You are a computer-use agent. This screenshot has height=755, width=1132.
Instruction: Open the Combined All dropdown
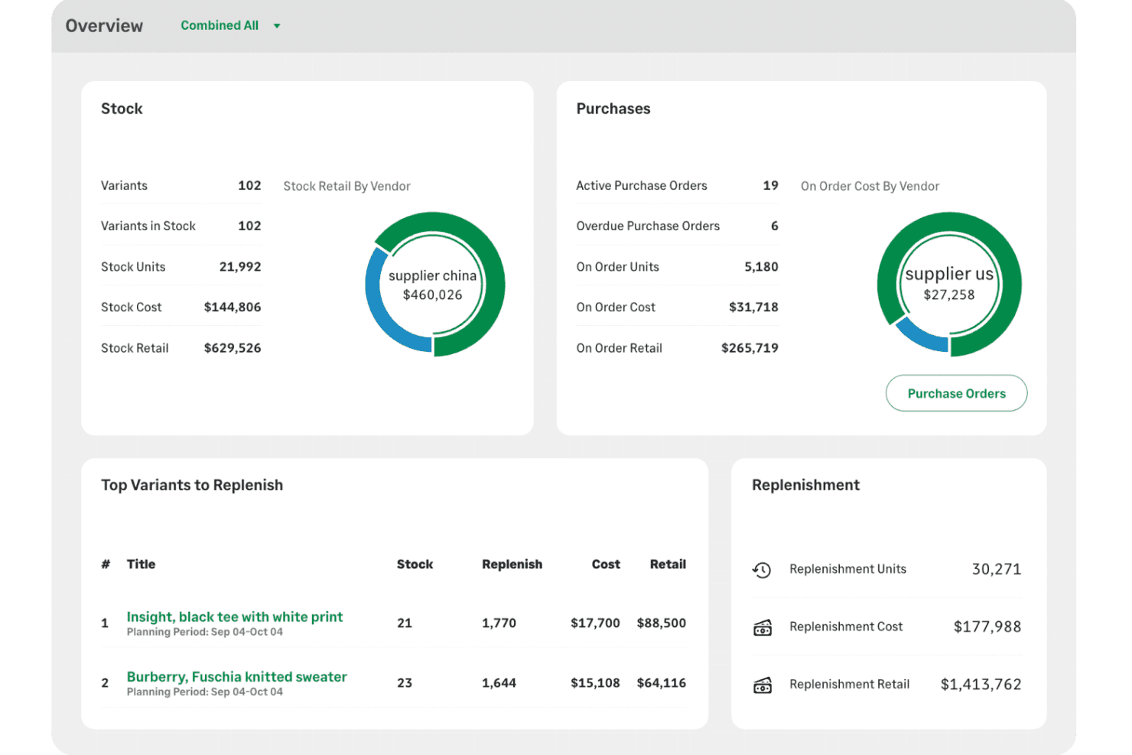point(230,25)
